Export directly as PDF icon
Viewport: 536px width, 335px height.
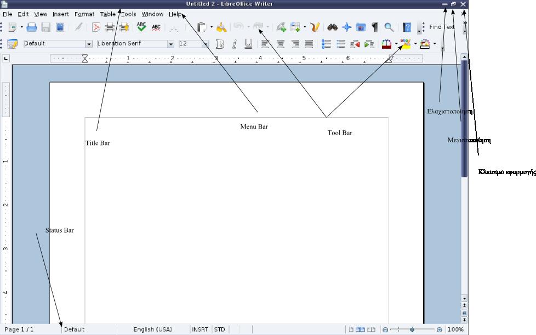point(96,27)
